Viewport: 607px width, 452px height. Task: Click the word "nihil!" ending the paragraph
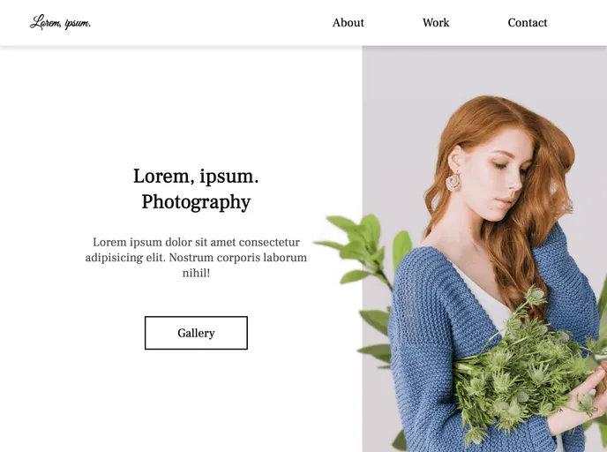196,273
